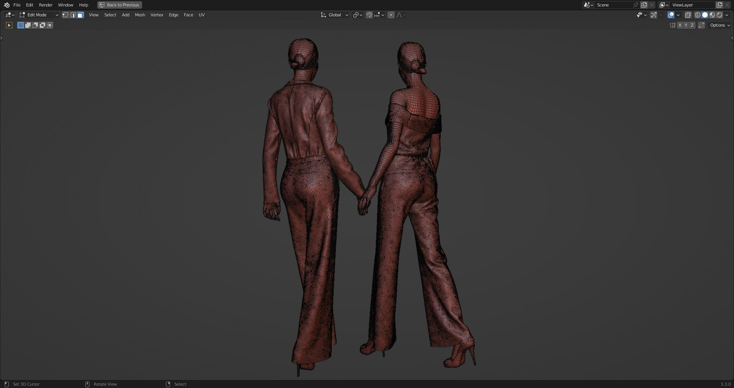Open the Window menu

[65, 5]
